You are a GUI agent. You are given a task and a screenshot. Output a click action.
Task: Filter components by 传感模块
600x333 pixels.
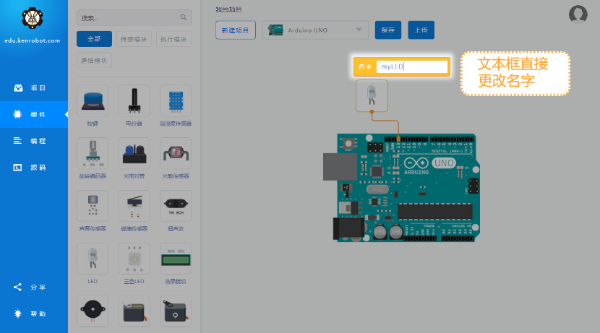tap(134, 39)
